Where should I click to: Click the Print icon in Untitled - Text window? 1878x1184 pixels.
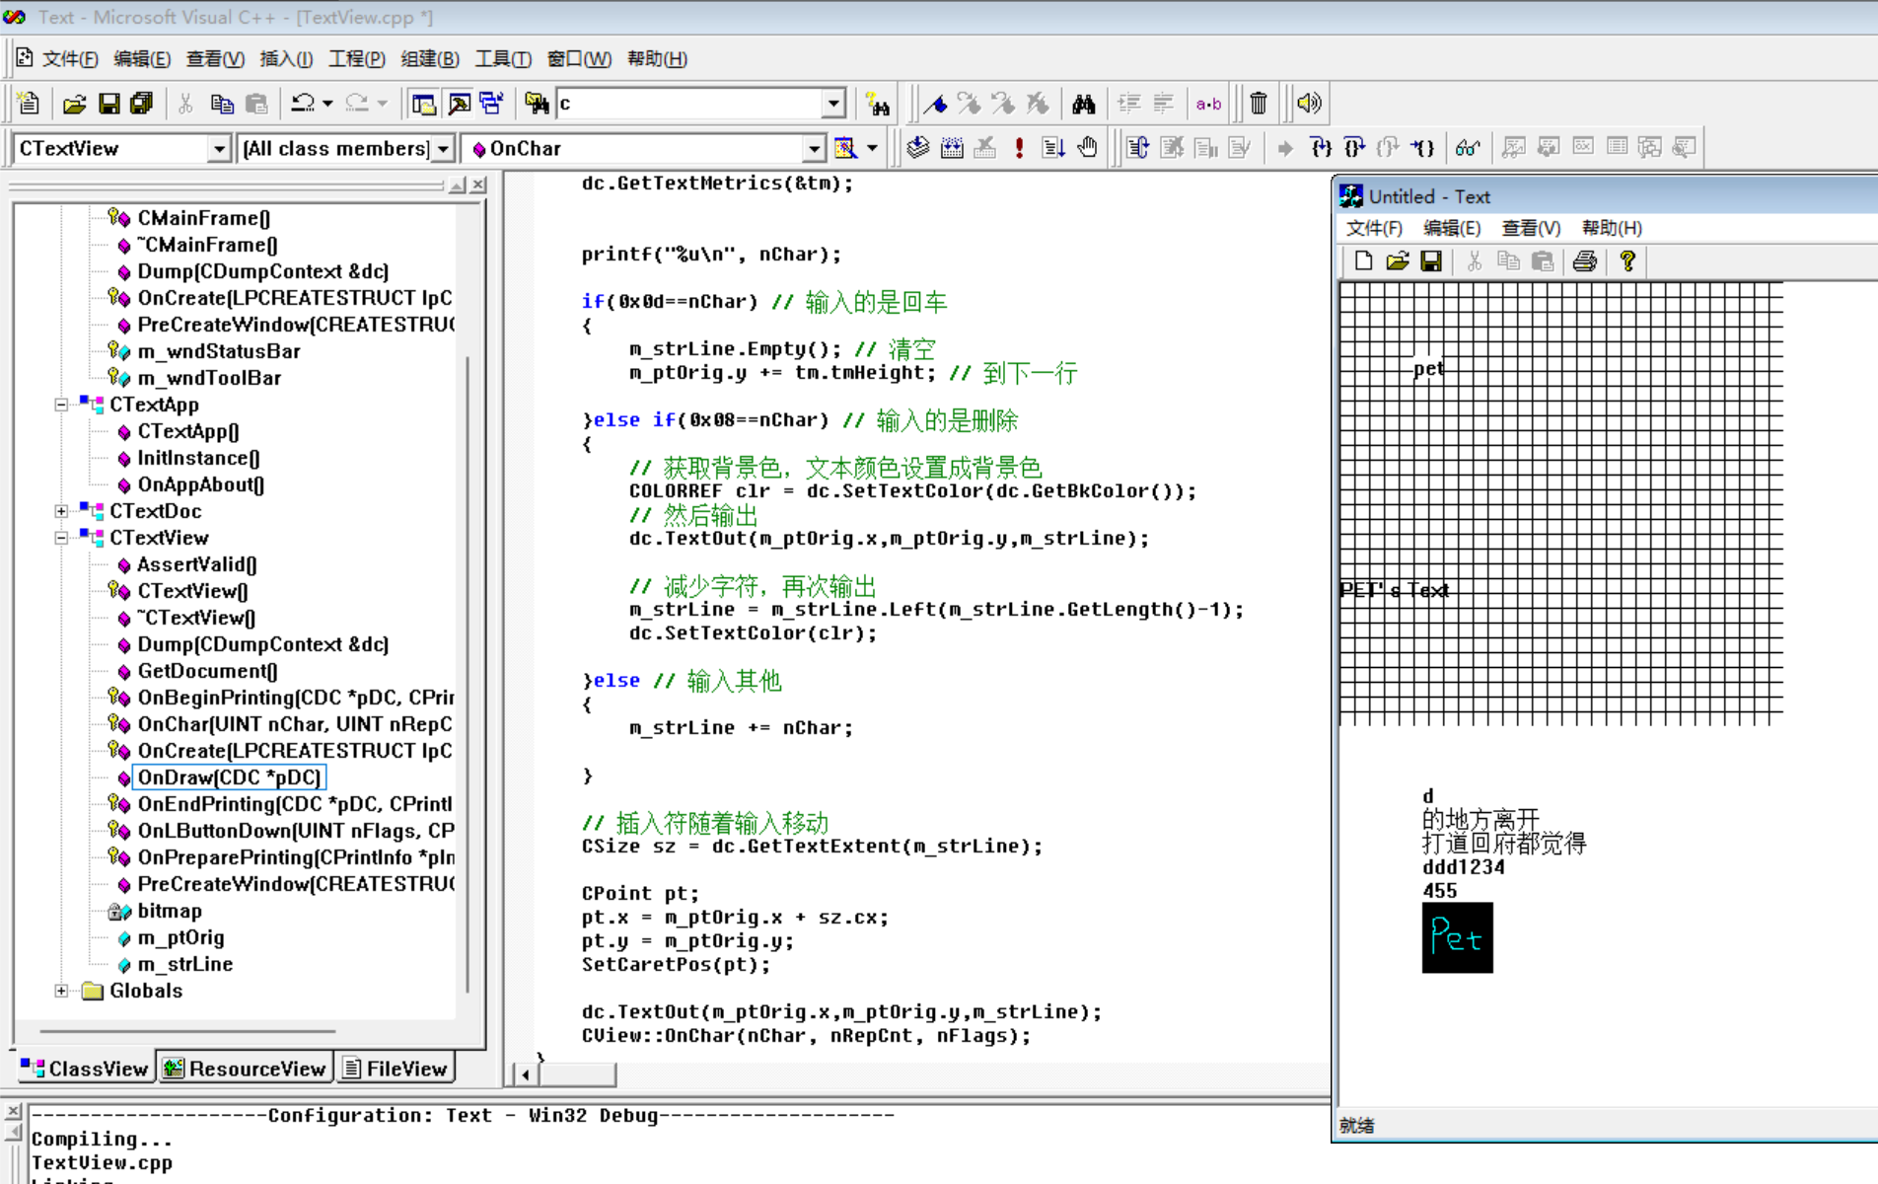pos(1585,261)
